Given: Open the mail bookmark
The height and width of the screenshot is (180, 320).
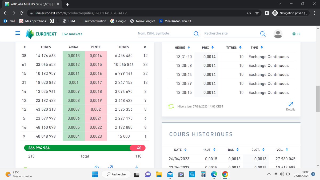Looking at the screenshot, I should [9, 21].
